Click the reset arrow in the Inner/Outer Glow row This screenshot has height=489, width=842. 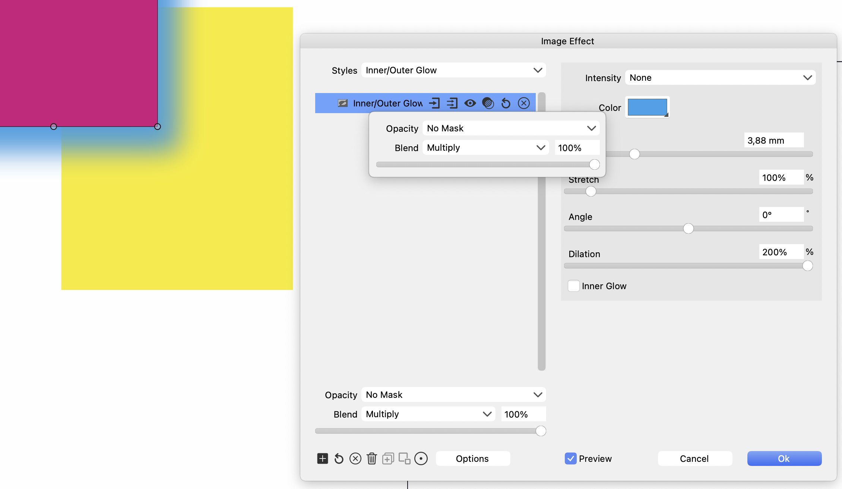[506, 103]
